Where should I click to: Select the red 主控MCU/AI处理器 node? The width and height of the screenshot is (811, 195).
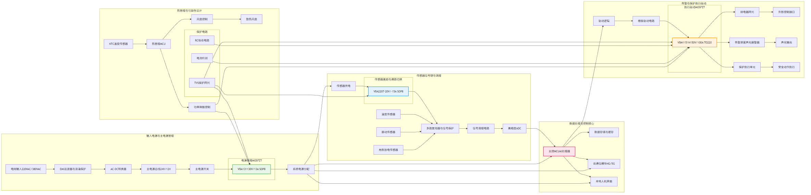559,151
